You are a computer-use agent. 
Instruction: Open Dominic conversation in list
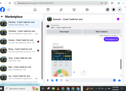click(x=20, y=23)
